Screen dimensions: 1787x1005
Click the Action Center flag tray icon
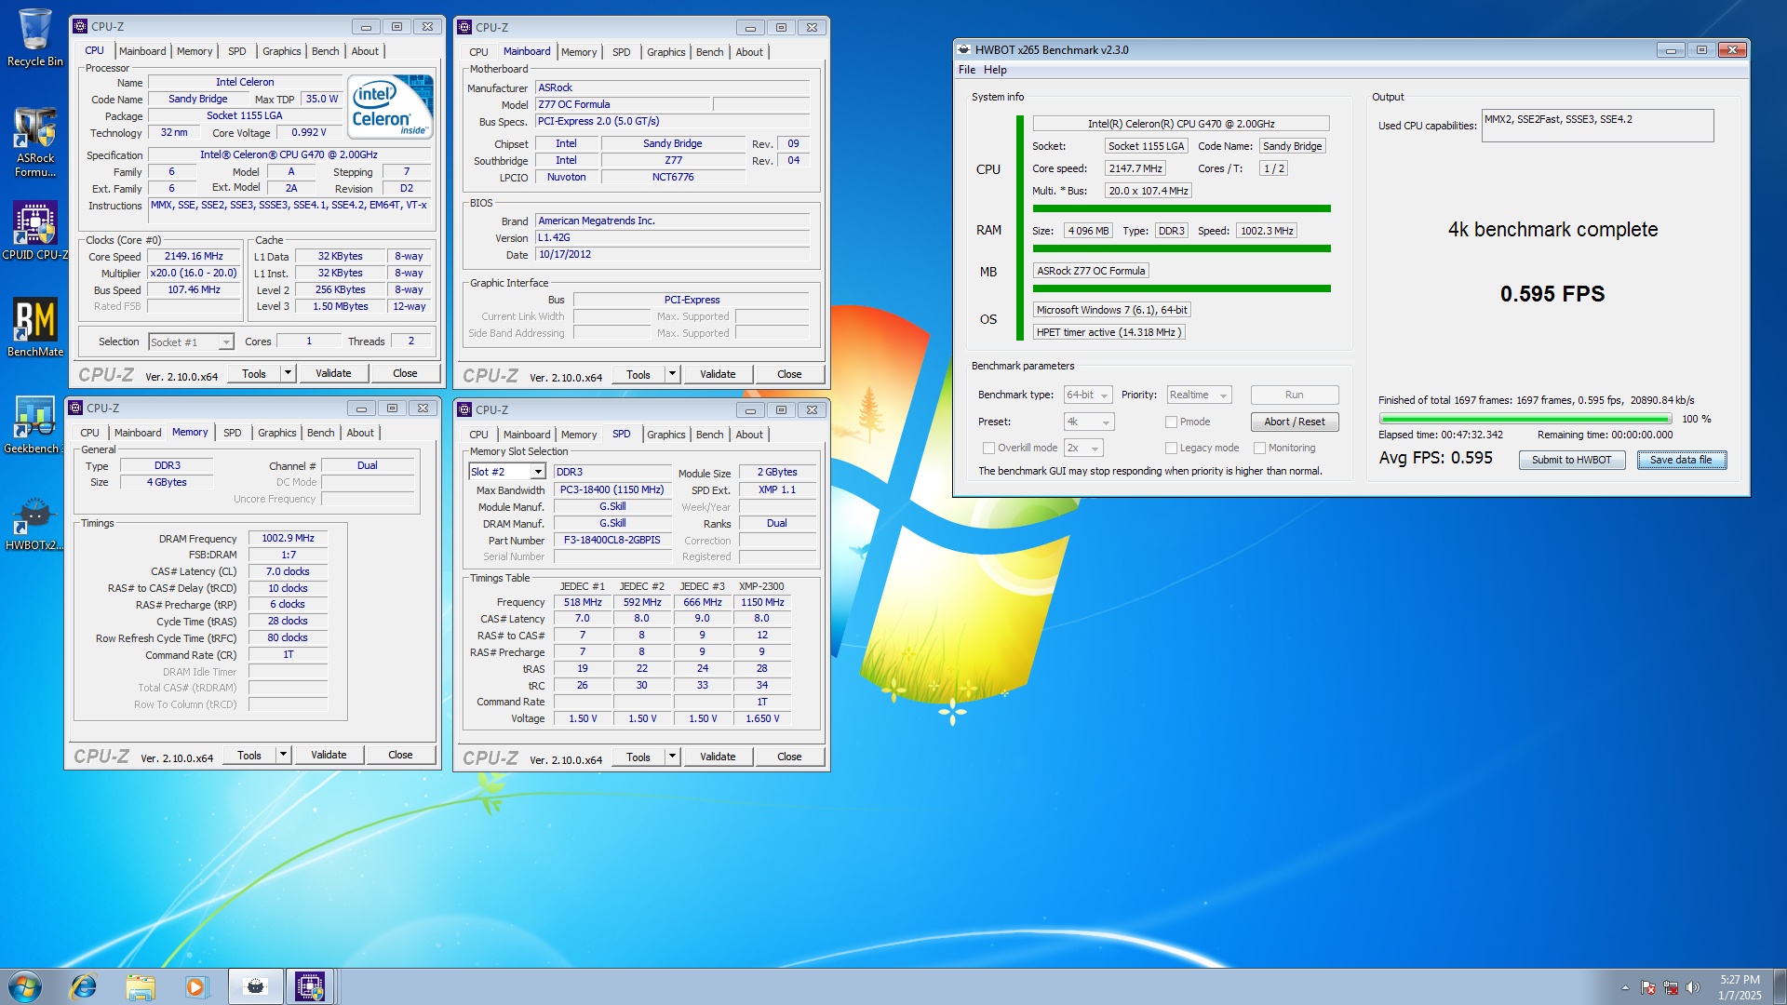point(1648,987)
